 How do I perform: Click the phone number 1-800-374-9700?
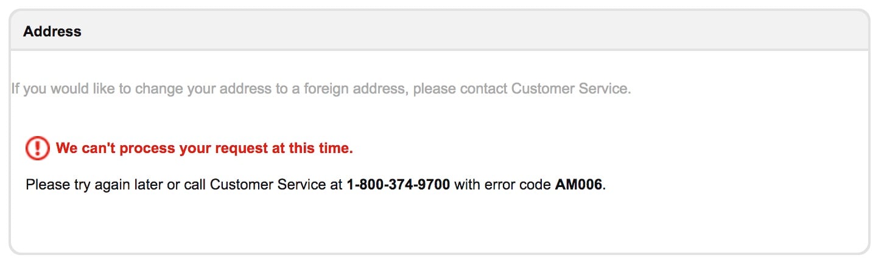click(398, 184)
